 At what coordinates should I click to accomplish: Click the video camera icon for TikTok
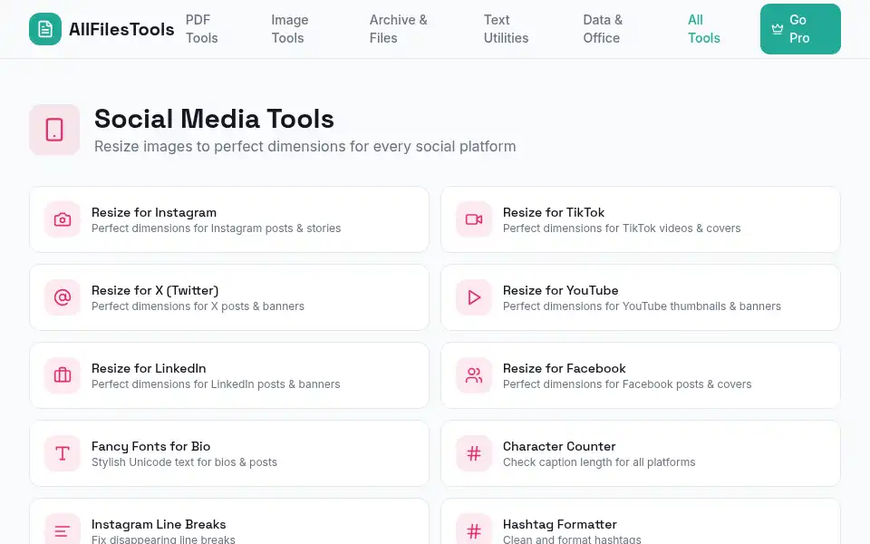click(x=474, y=219)
